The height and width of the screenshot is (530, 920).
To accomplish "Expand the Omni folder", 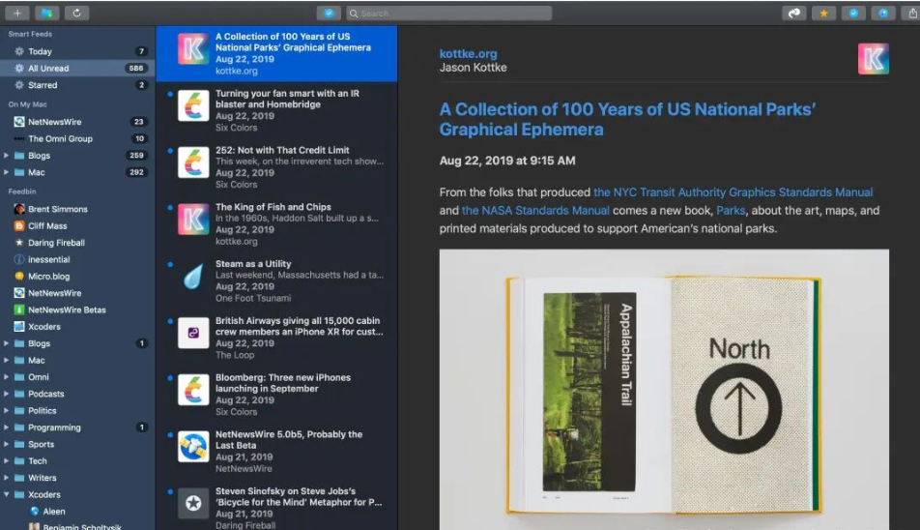I will click(x=7, y=377).
